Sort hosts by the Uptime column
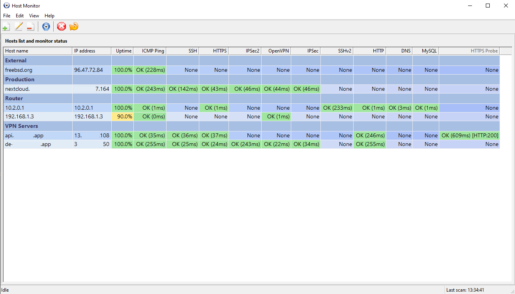The image size is (515, 294). pos(123,51)
